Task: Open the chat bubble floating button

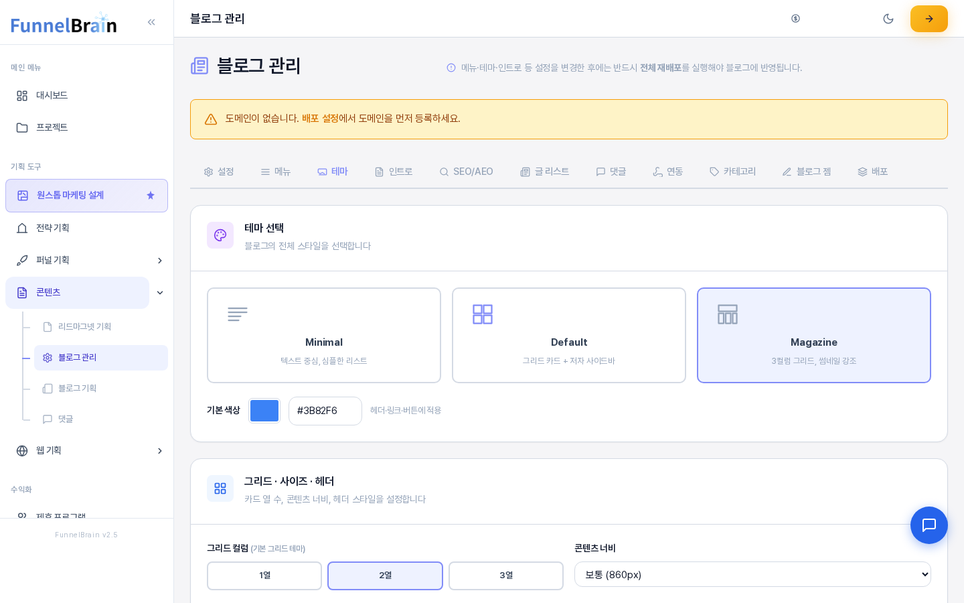Action: [x=929, y=525]
